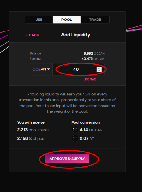This screenshot has height=192, width=142.
Task: Click the dropdown caret beside OCEAN
Action: click(48, 69)
